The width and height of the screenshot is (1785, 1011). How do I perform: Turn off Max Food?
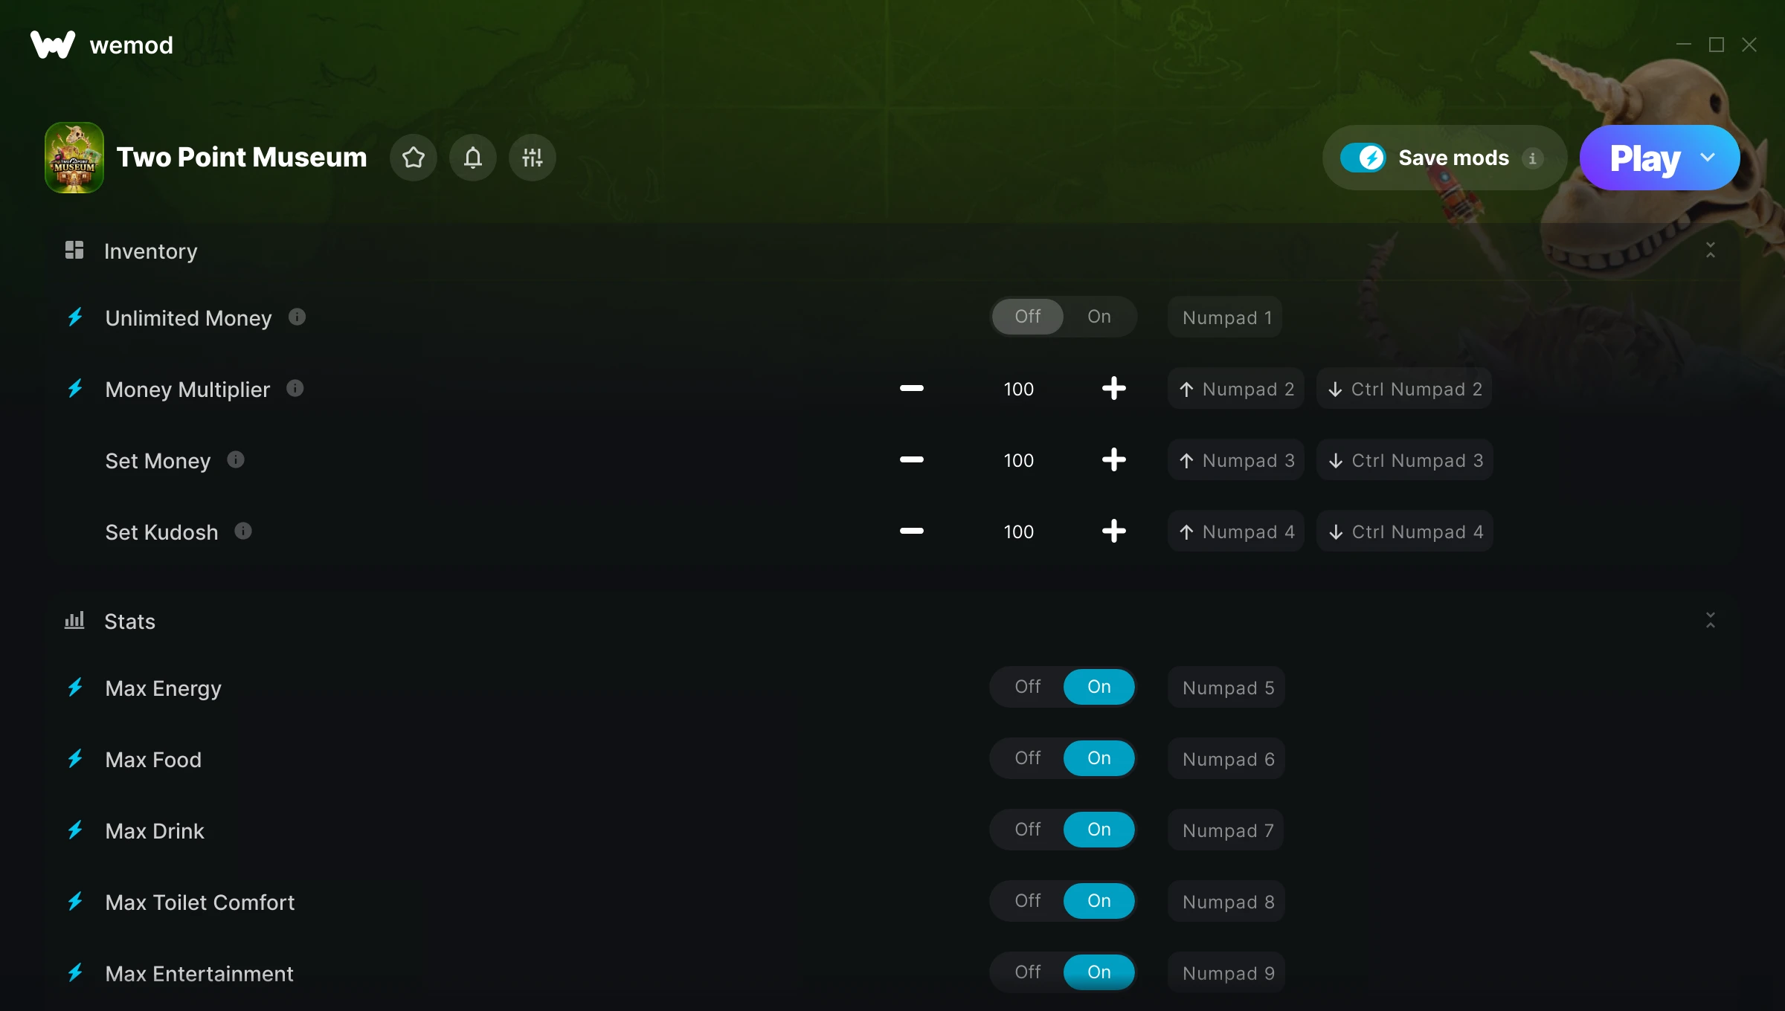[x=1027, y=758]
